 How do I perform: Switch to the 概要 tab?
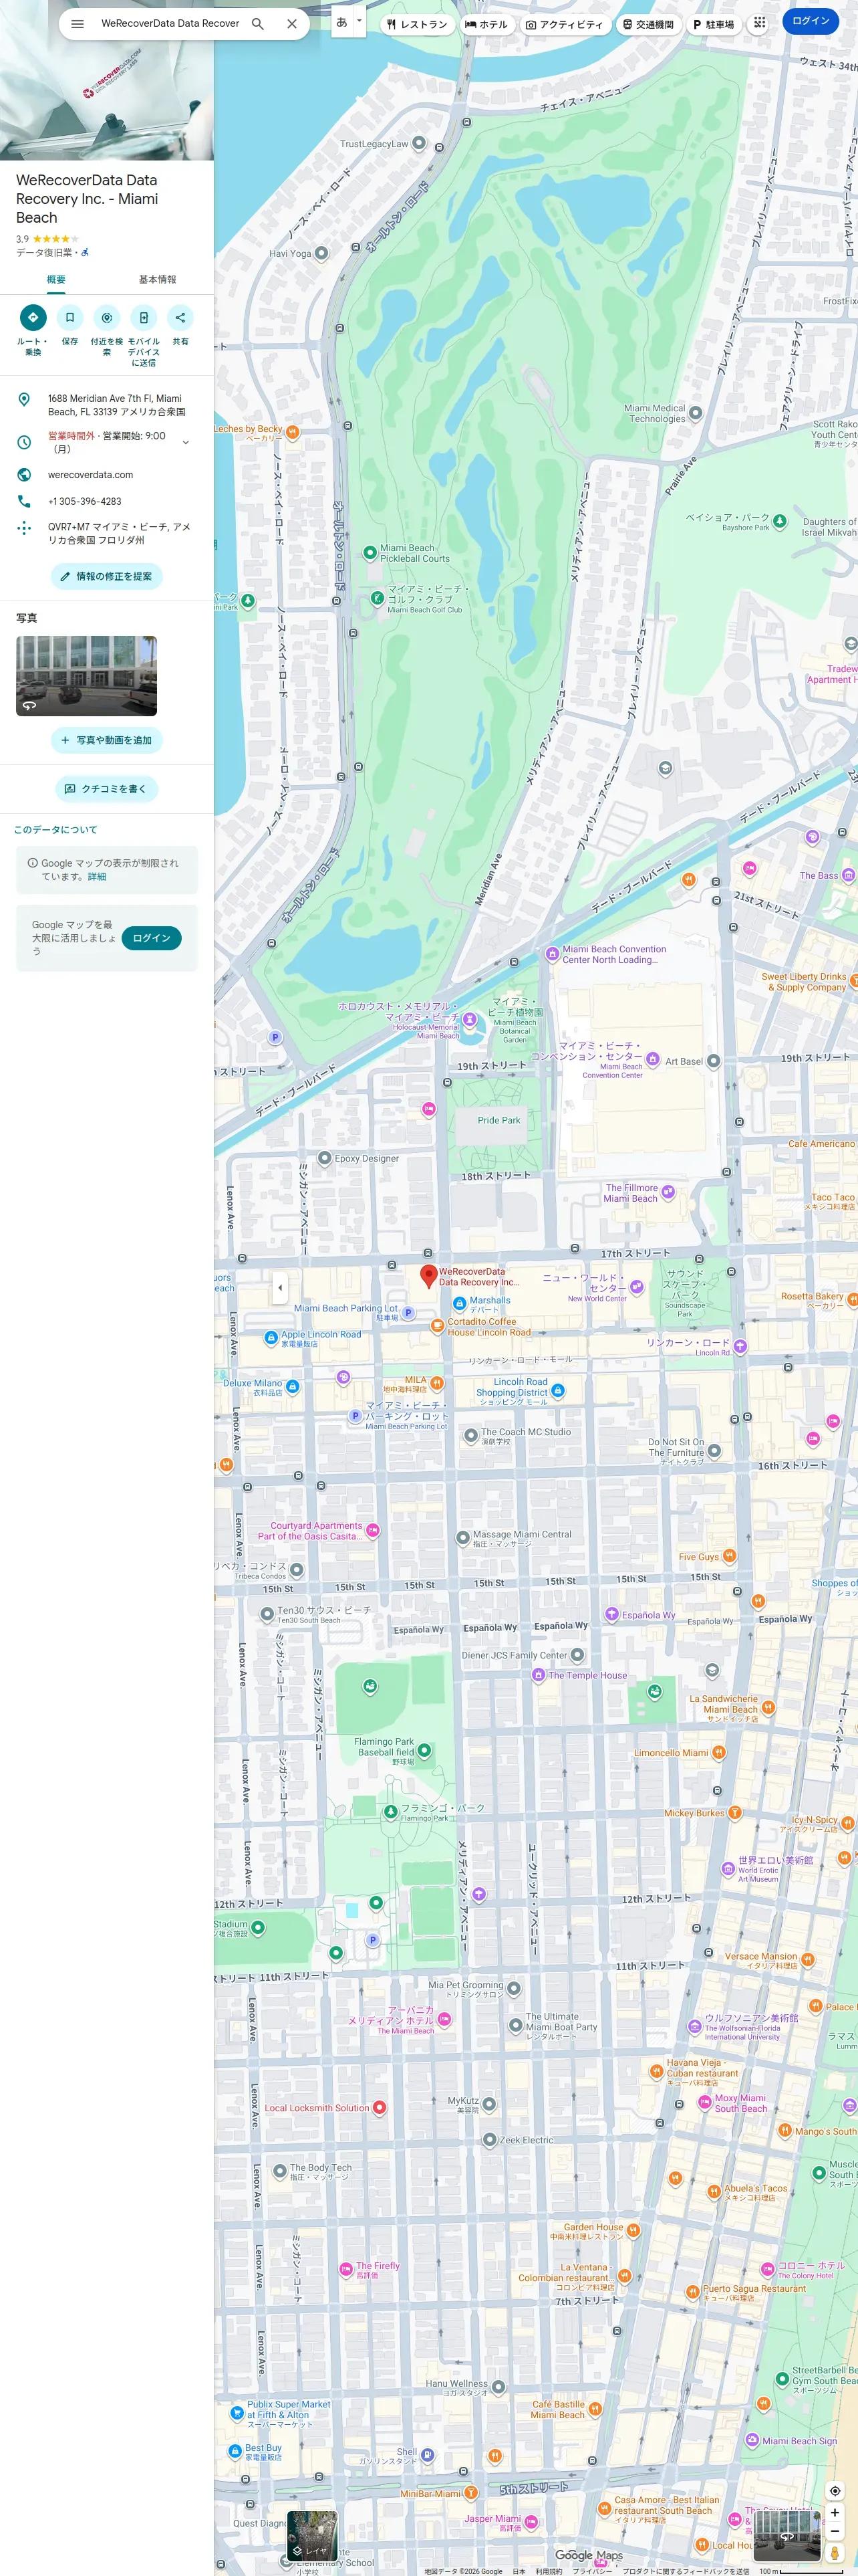coord(56,280)
